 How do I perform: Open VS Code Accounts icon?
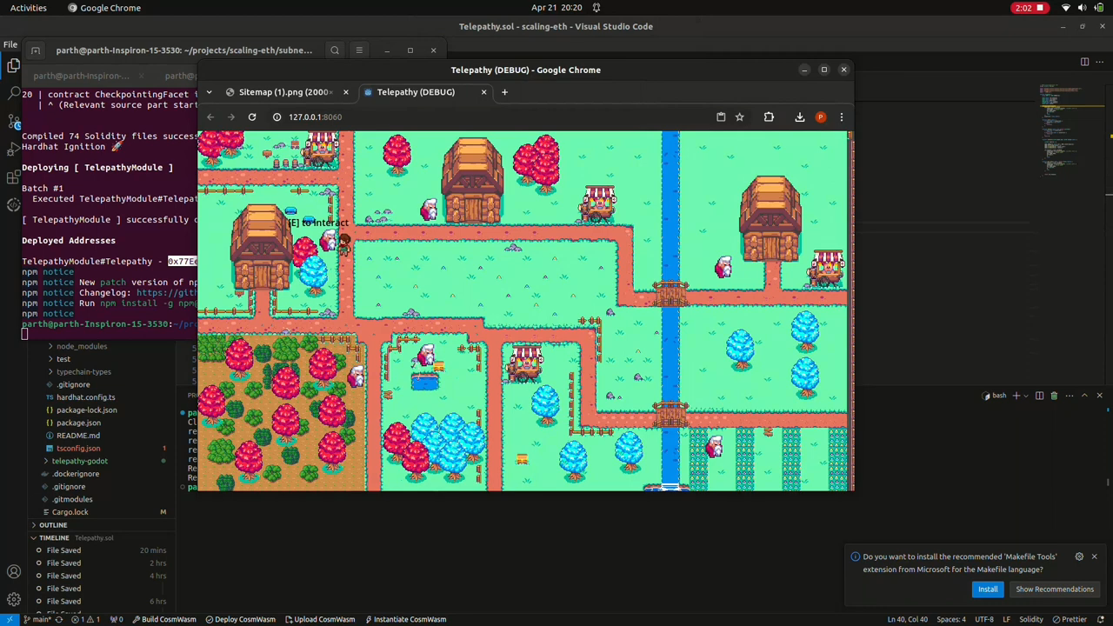[x=14, y=572]
